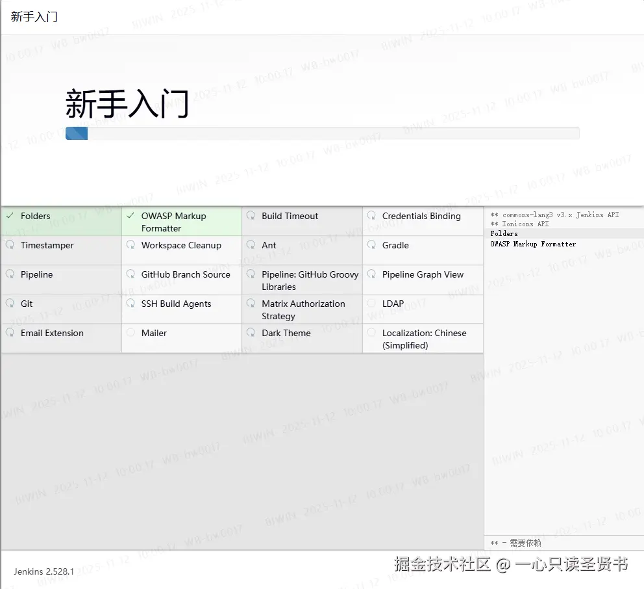The width and height of the screenshot is (644, 589).
Task: Click the Folders entry in install log
Action: [x=504, y=233]
